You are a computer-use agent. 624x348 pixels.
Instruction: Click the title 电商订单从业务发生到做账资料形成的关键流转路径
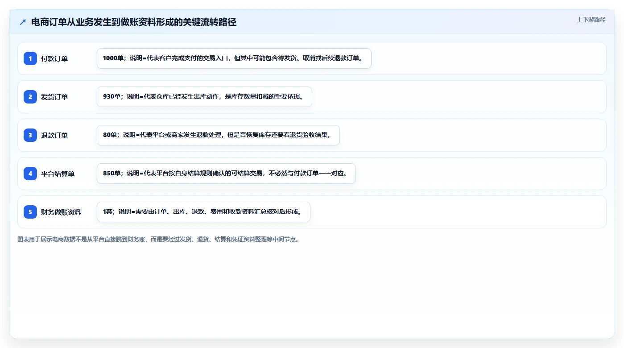(x=134, y=22)
